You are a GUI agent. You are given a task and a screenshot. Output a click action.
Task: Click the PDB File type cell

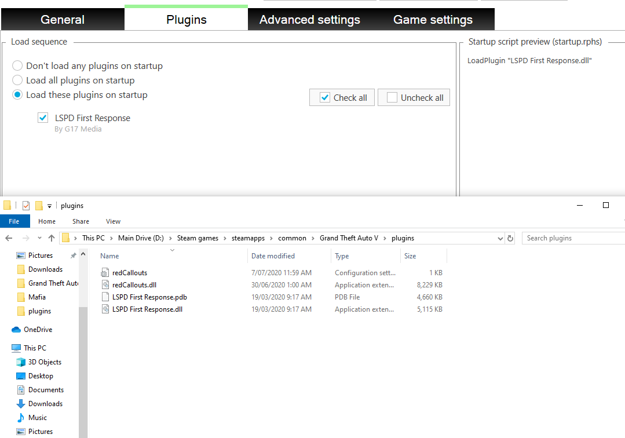coord(347,297)
